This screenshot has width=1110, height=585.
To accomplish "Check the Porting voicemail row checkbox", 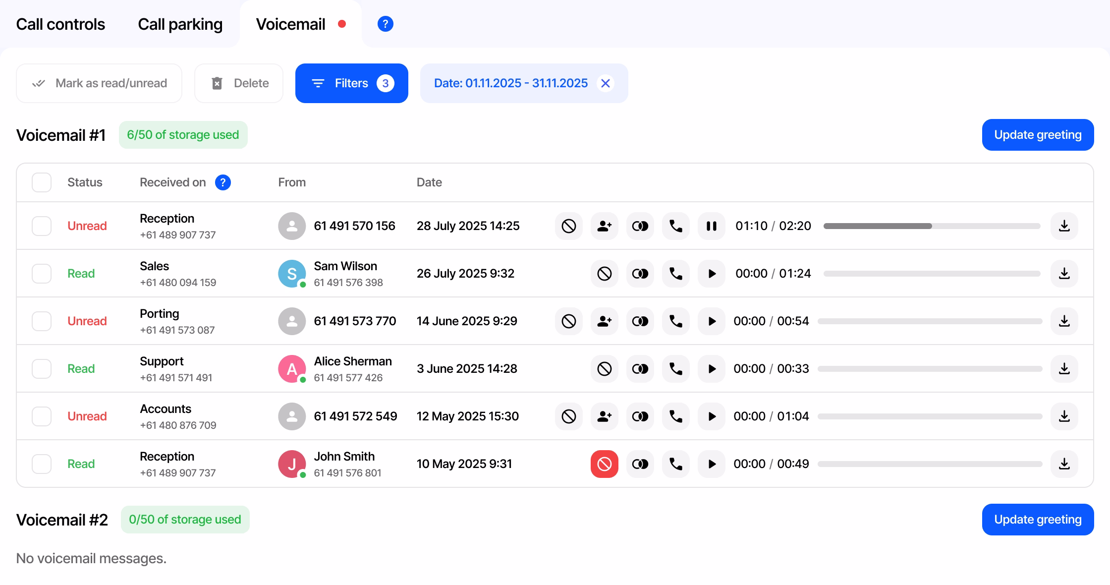I will 42,321.
